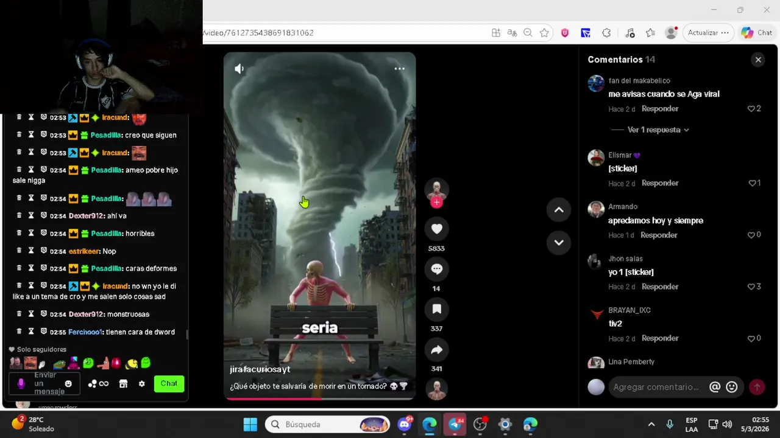Seek on the video progress bar

click(320, 398)
